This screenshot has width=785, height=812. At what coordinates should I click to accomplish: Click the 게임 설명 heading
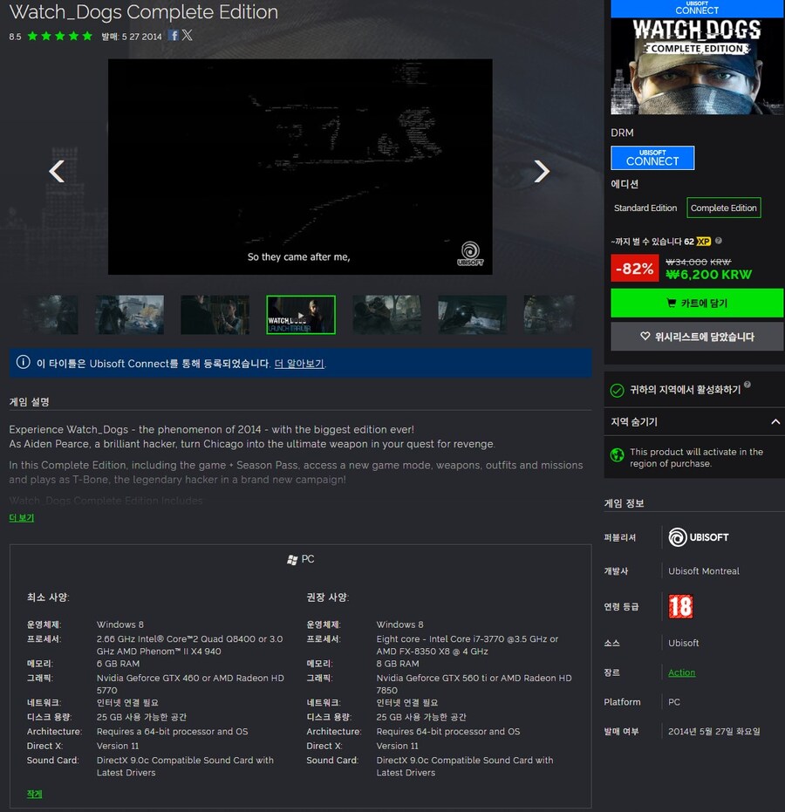(29, 402)
